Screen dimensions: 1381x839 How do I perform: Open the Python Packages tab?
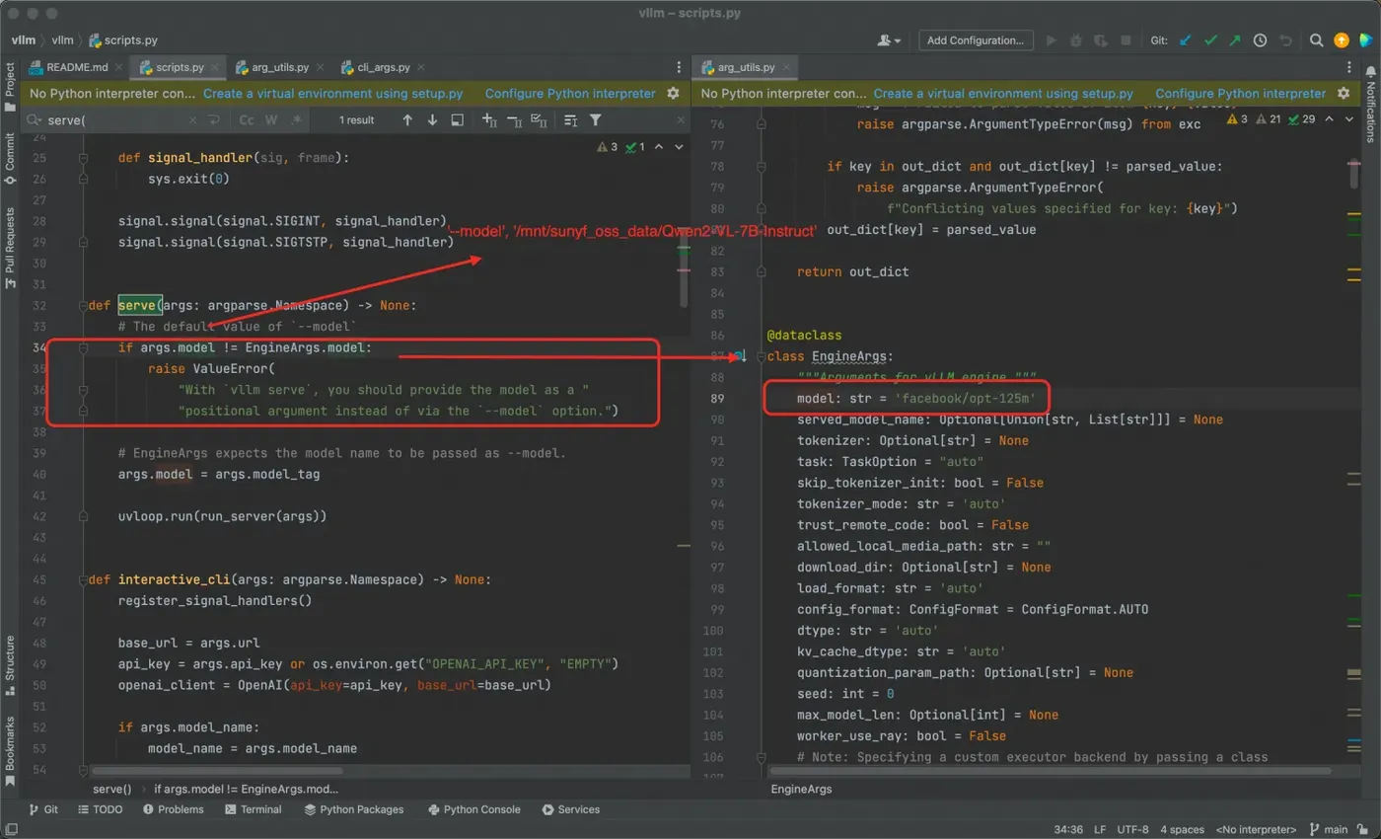coord(354,809)
